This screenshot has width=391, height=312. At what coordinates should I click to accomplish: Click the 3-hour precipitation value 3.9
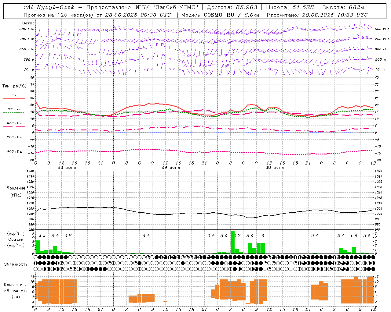point(250,236)
